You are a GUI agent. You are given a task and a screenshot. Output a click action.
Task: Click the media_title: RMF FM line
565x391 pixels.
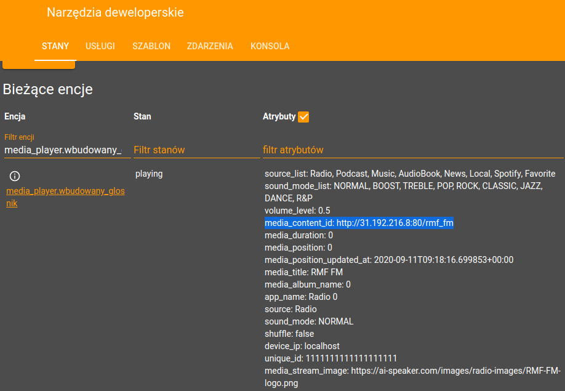(x=303, y=272)
